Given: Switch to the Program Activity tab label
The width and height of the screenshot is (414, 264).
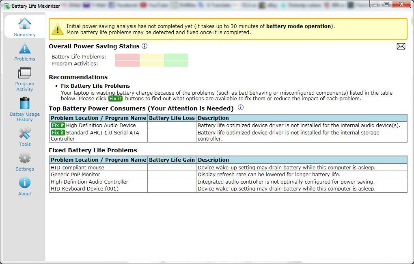Looking at the screenshot, I should point(24,87).
